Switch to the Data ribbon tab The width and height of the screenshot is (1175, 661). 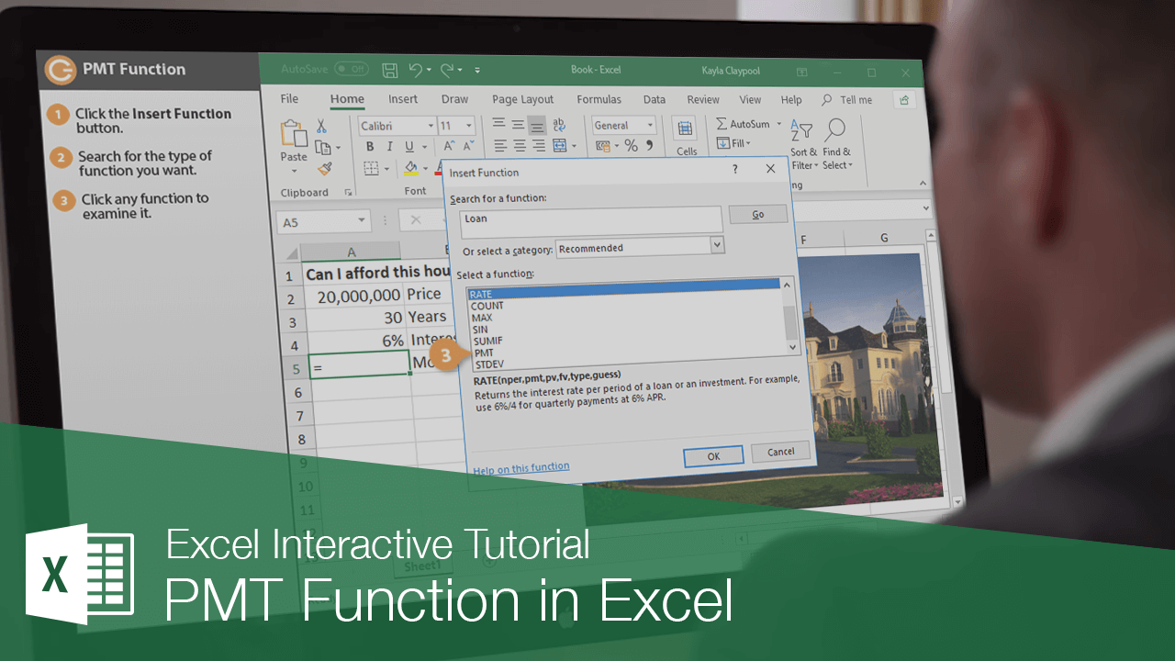tap(654, 100)
